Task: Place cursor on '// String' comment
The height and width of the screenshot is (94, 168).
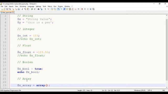Action: click(25, 16)
